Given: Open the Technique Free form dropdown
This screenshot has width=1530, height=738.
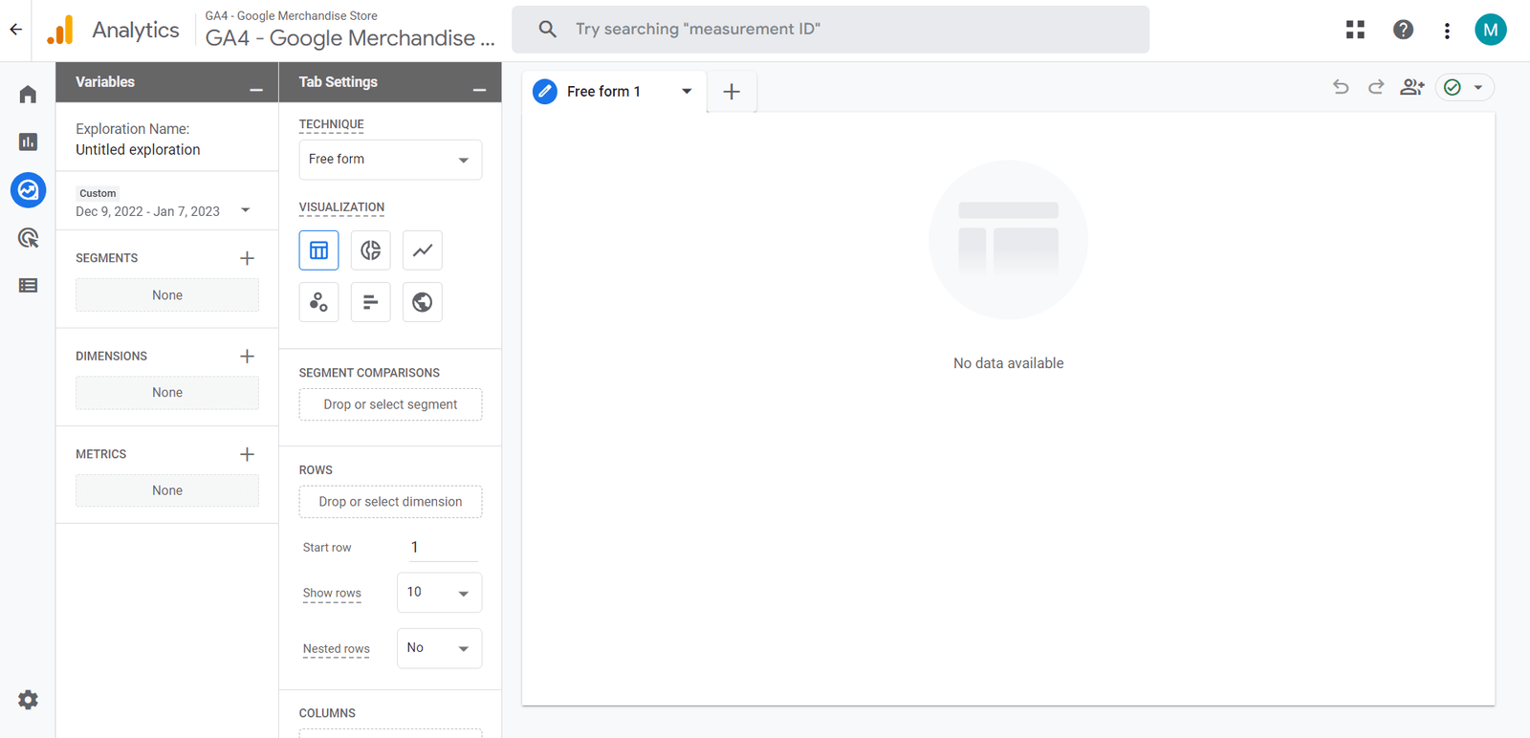Looking at the screenshot, I should [390, 160].
